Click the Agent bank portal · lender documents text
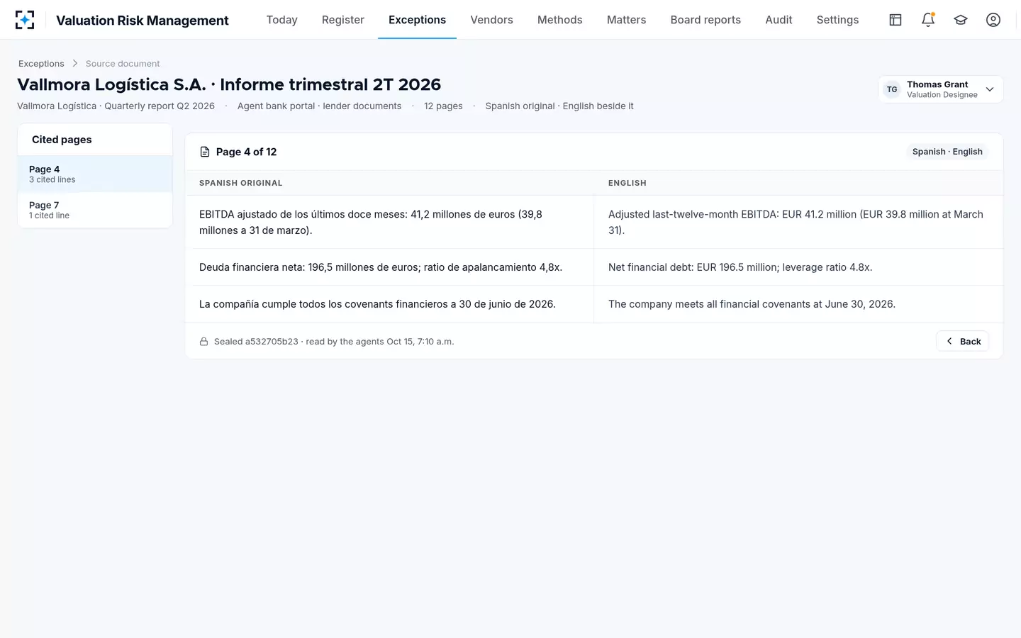This screenshot has width=1021, height=638. [x=319, y=106]
